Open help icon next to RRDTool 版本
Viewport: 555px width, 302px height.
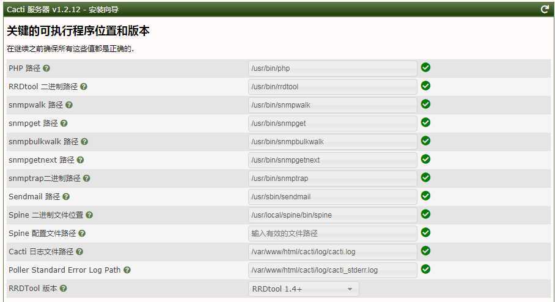point(63,289)
